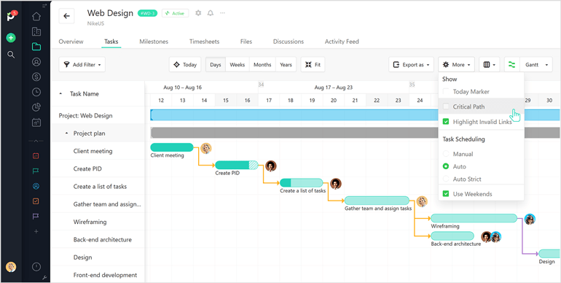This screenshot has height=283, width=561.
Task: Check the Today Marker option
Action: 446,91
